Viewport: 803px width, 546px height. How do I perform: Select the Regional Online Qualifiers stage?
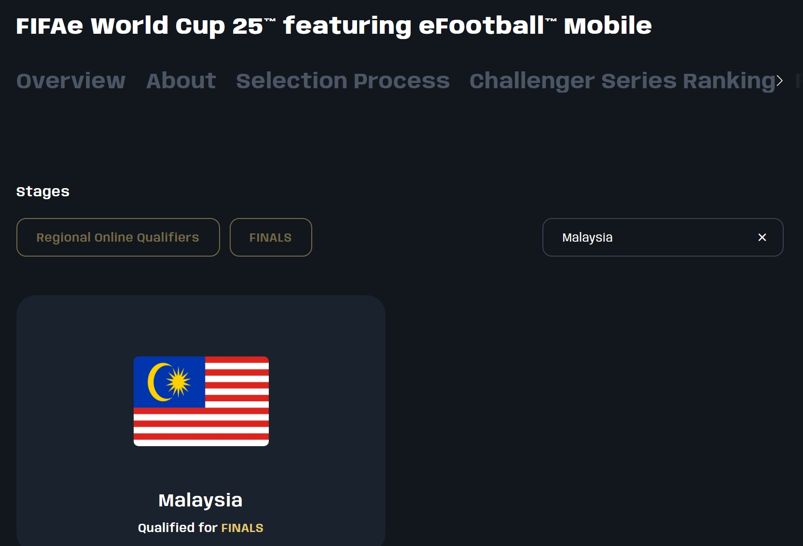point(118,237)
